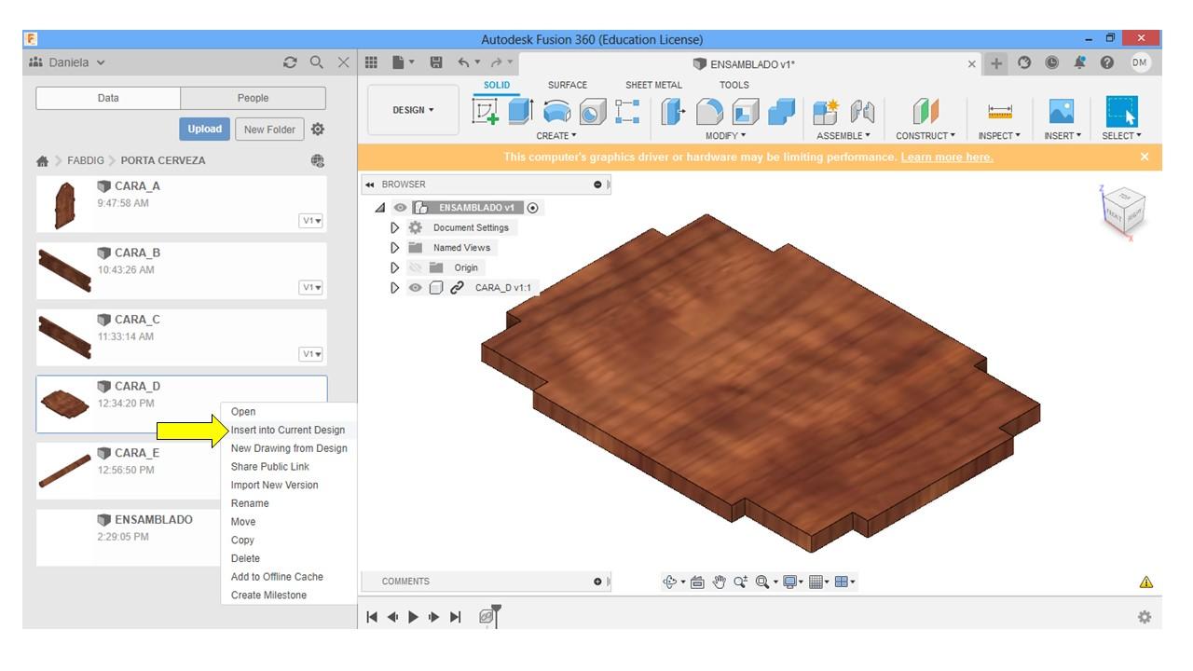Undo the last action
Image resolution: width=1193 pixels, height=671 pixels.
pos(463,62)
